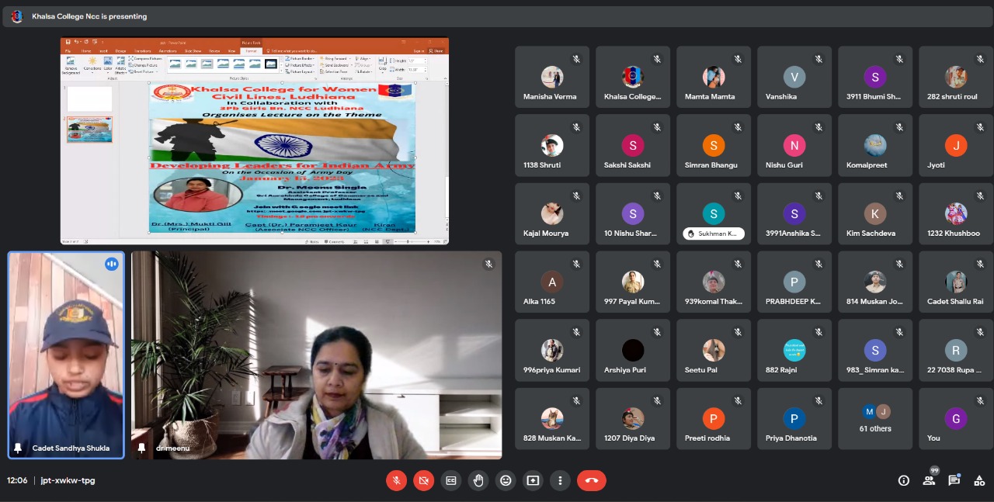Toggle the pin on Cadet Sandhya Shukla's tile
The width and height of the screenshot is (994, 502).
pos(18,448)
